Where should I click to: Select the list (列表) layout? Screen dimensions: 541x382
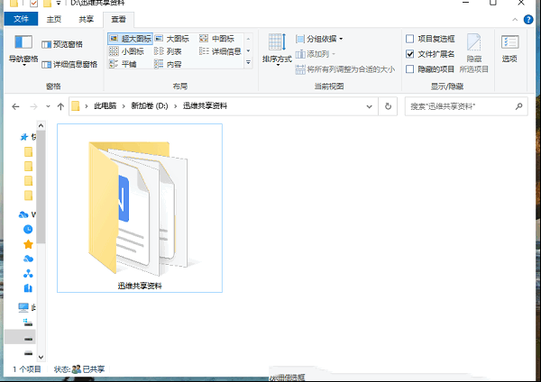pos(168,51)
